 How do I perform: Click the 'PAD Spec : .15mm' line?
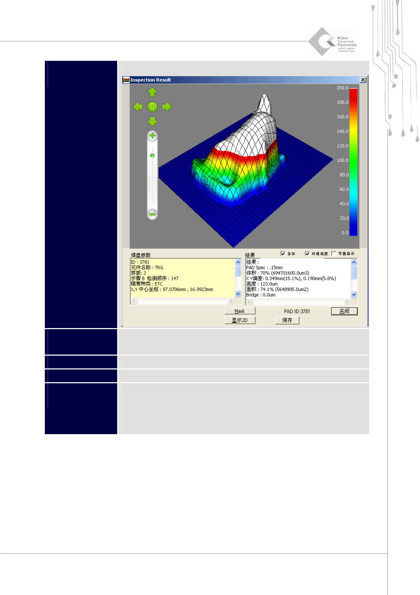coord(264,268)
